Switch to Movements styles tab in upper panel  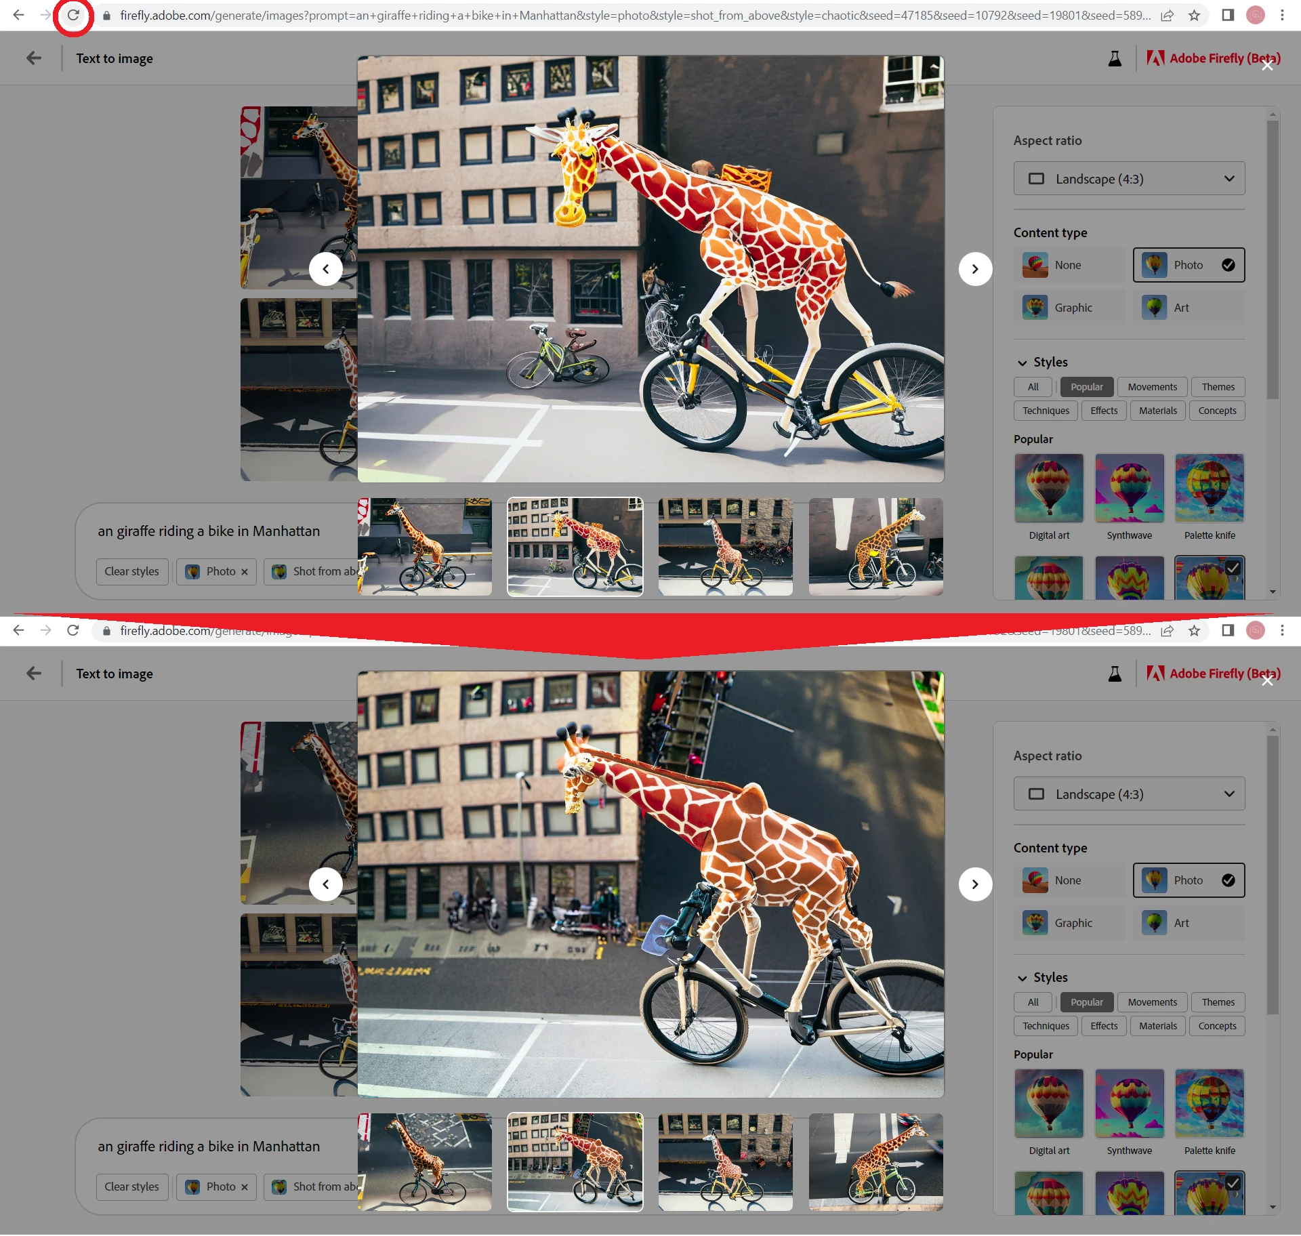[x=1152, y=387]
